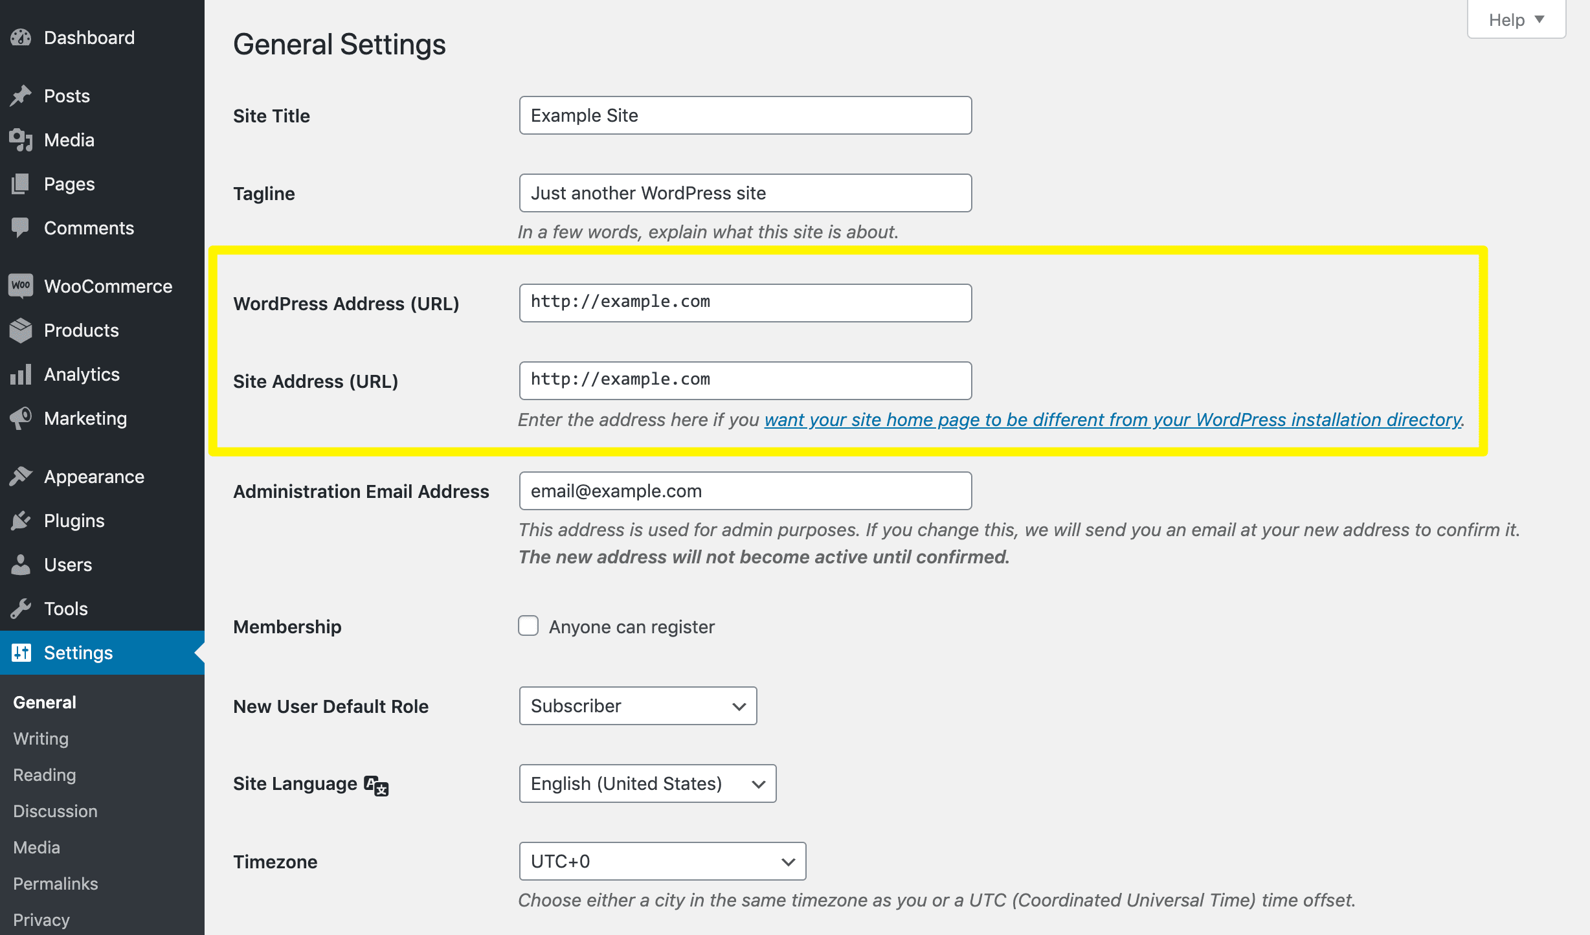
Task: Click inside the Site Title field
Action: click(x=745, y=115)
